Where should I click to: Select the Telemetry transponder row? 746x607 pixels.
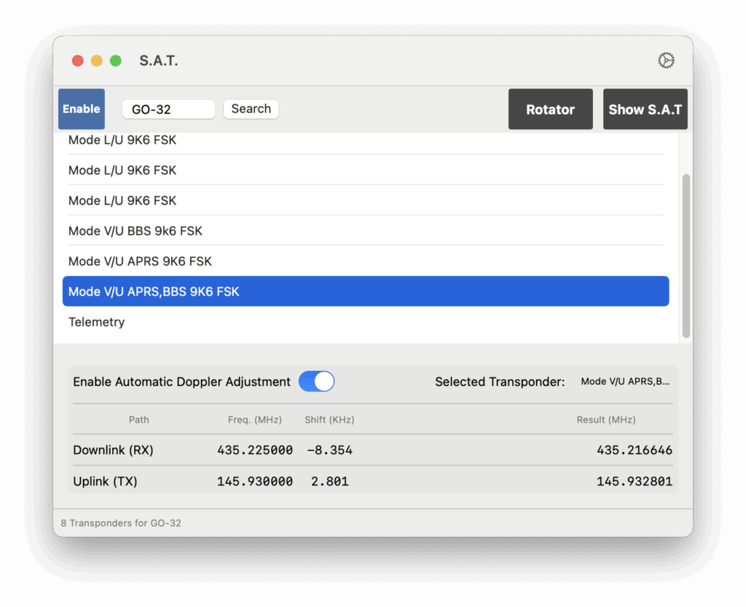click(366, 322)
